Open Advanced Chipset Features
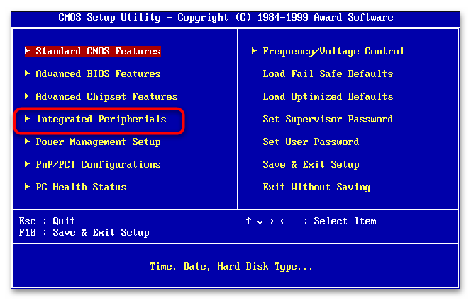471x300 pixels. tap(106, 96)
